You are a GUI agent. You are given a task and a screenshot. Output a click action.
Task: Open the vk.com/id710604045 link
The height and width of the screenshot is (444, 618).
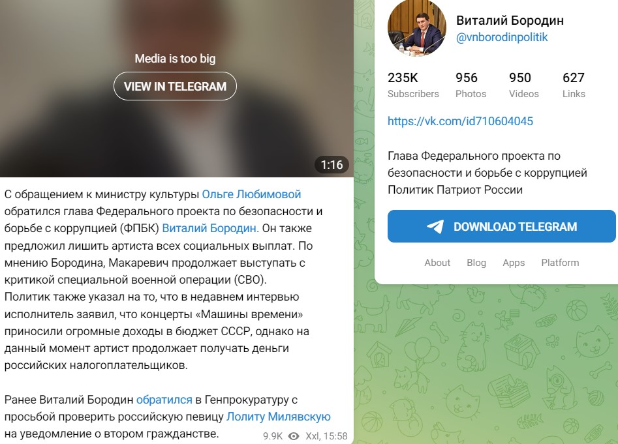(x=460, y=121)
